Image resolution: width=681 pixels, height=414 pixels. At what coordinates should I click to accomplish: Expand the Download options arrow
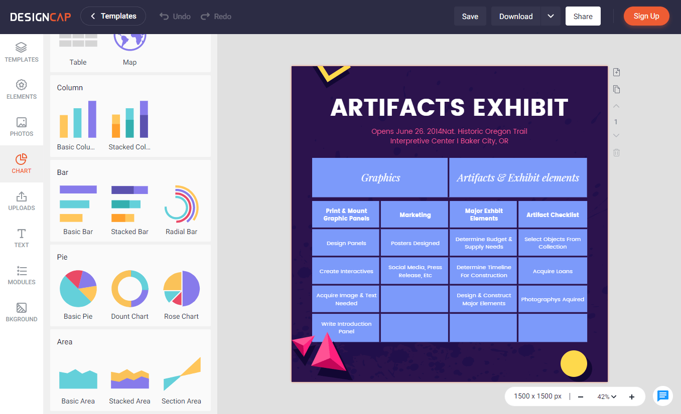pos(551,16)
